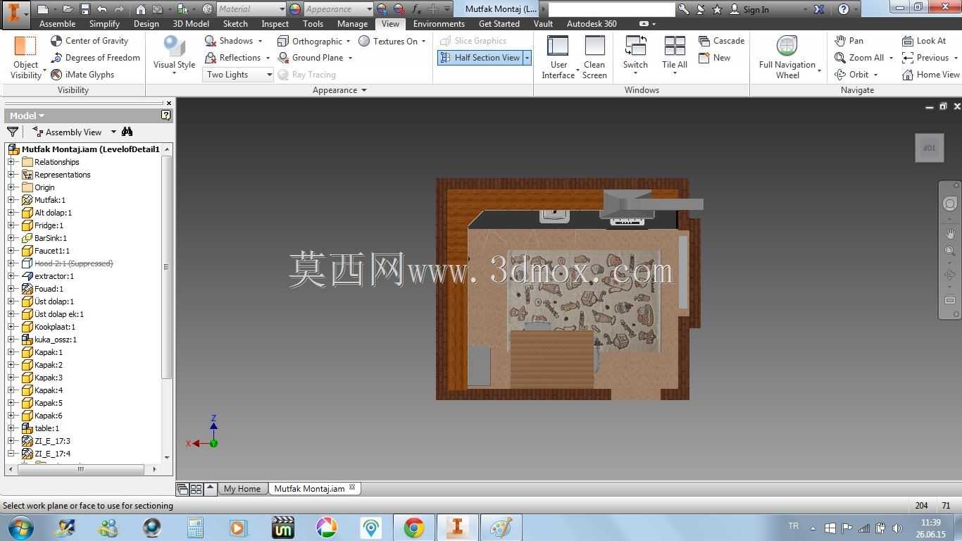The height and width of the screenshot is (541, 962).
Task: Open Full Navigation Wheel
Action: (x=787, y=57)
